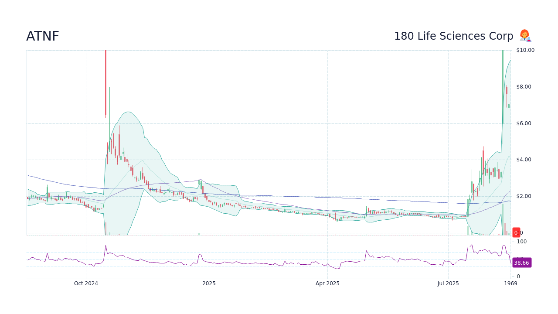Click the woman scientist emoji icon
The image size is (558, 314).
525,36
